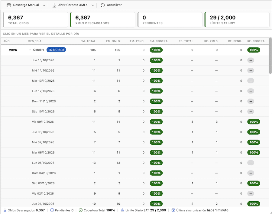This screenshot has width=272, height=214.
Task: Click the download icon beside XMLs Descargados in status bar
Action: tap(5, 210)
